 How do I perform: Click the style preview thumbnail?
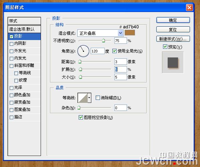pyautogui.click(x=173, y=62)
